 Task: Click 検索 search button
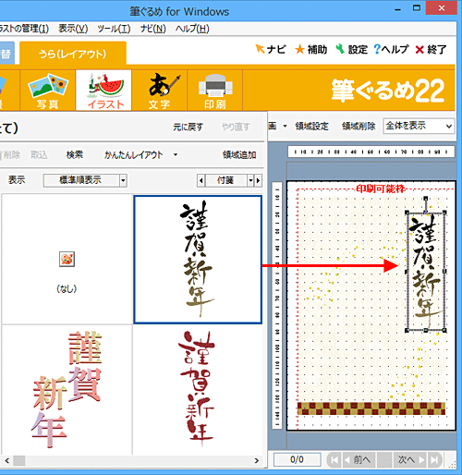tap(75, 154)
